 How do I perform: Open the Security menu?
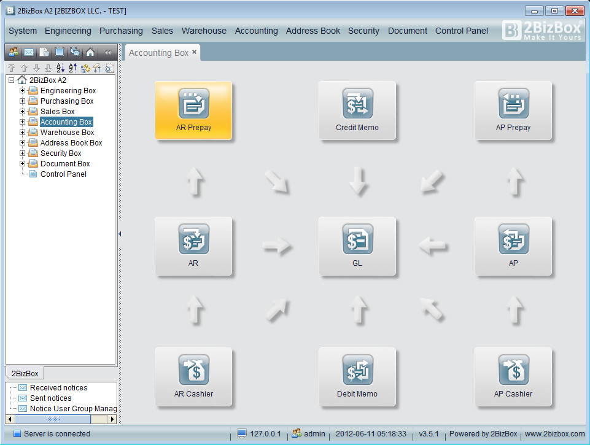click(363, 31)
